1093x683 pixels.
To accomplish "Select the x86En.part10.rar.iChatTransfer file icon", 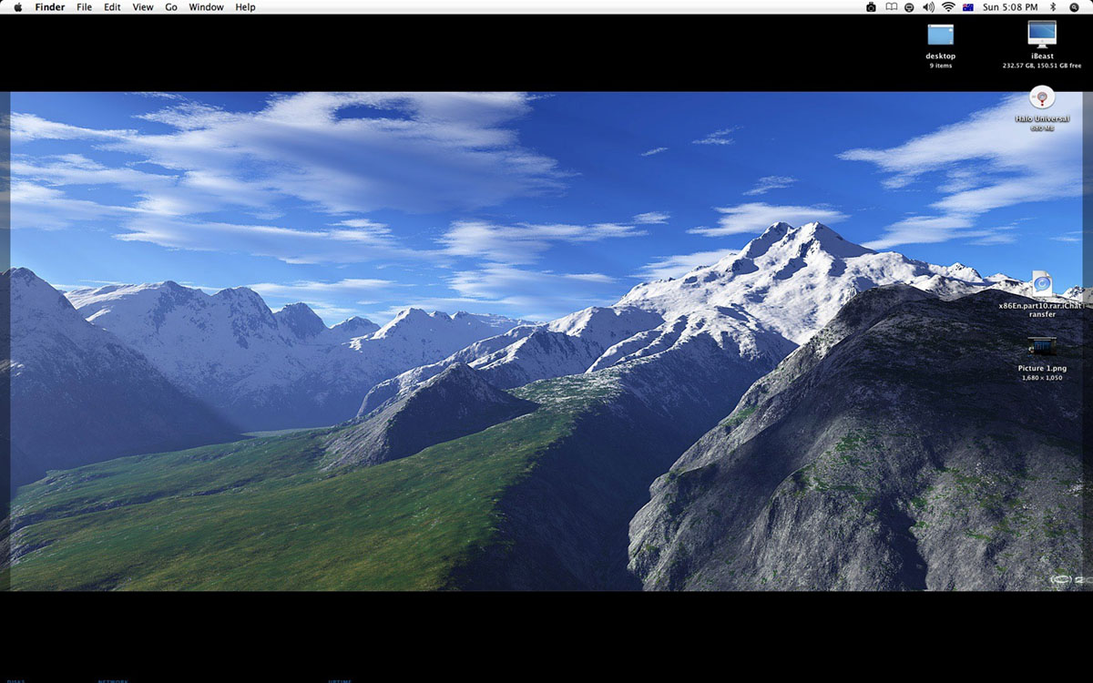I will pyautogui.click(x=1042, y=283).
